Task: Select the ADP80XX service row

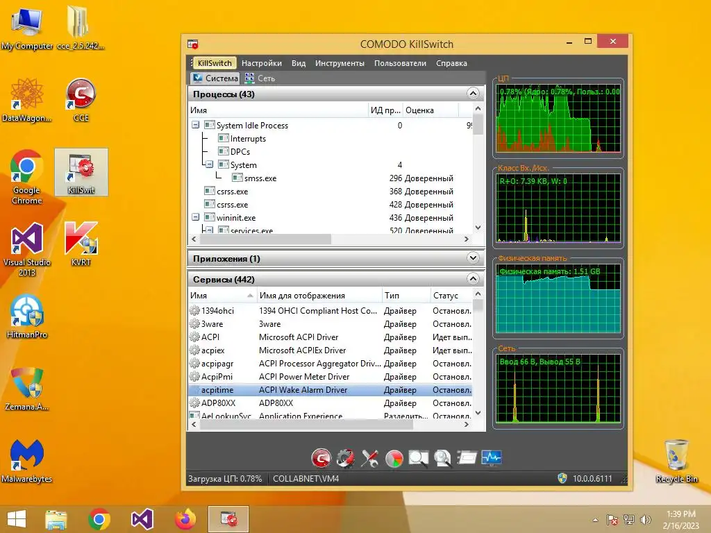Action: coord(330,403)
